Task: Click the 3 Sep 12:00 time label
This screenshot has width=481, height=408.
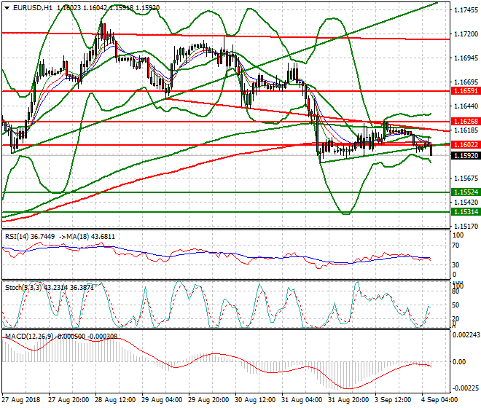Action: click(393, 400)
